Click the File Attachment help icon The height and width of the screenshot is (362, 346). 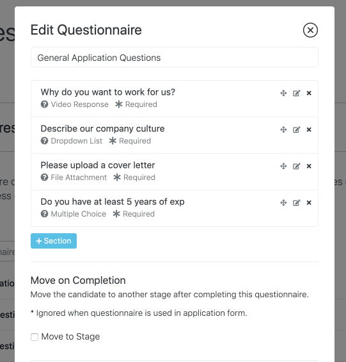[45, 177]
